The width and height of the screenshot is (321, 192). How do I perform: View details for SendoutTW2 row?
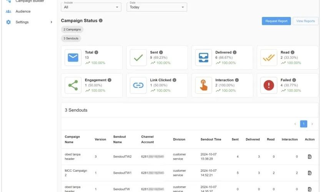click(x=309, y=157)
